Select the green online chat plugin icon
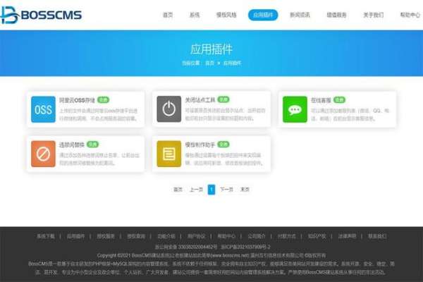423x282 pixels. coord(293,110)
